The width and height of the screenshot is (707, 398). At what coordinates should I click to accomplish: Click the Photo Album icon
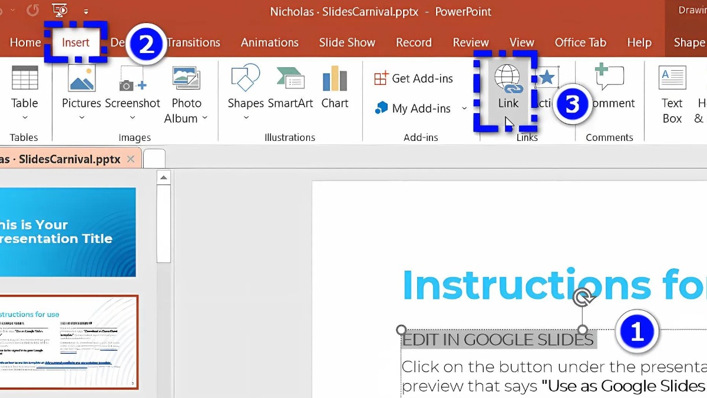[186, 78]
